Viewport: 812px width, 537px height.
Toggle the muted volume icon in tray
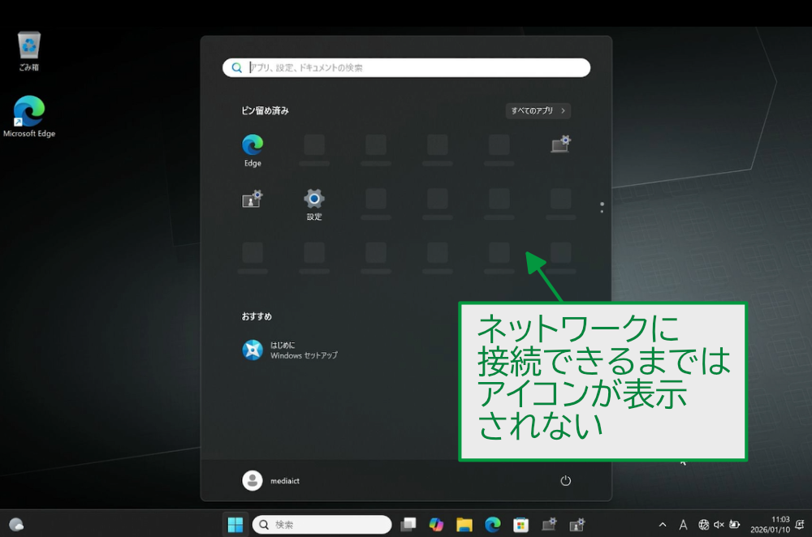pyautogui.click(x=719, y=525)
